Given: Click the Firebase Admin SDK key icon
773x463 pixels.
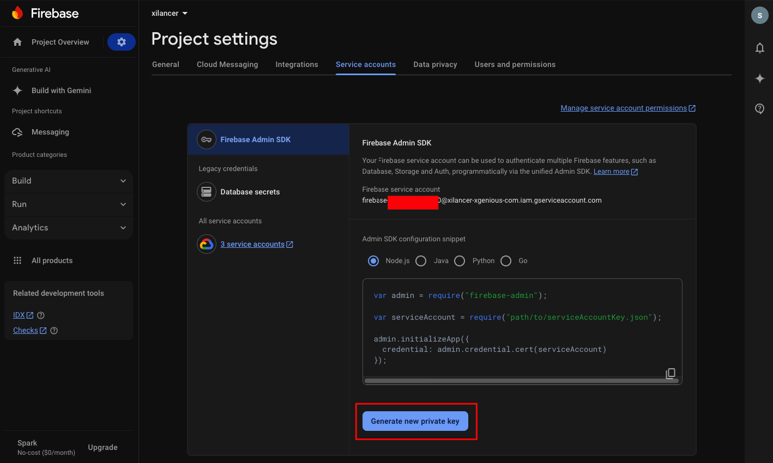Looking at the screenshot, I should (206, 139).
